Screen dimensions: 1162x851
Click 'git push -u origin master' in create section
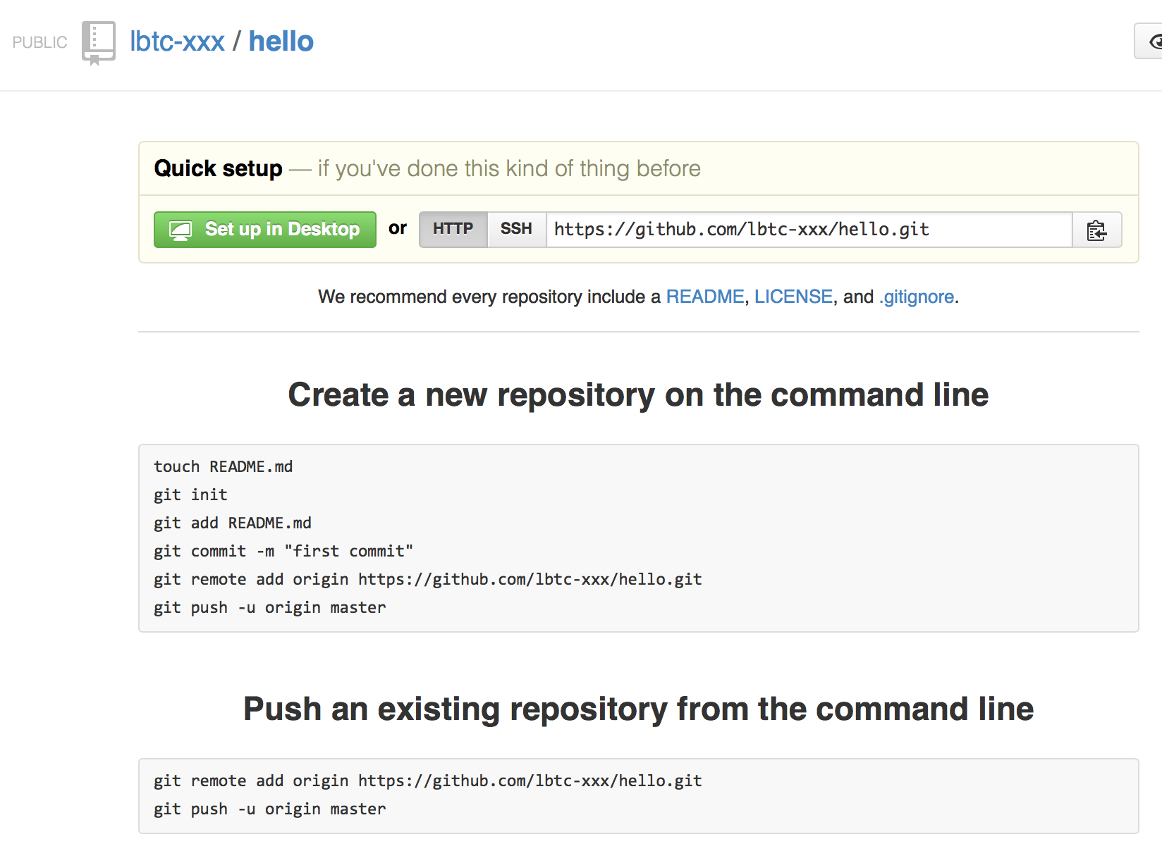click(270, 607)
